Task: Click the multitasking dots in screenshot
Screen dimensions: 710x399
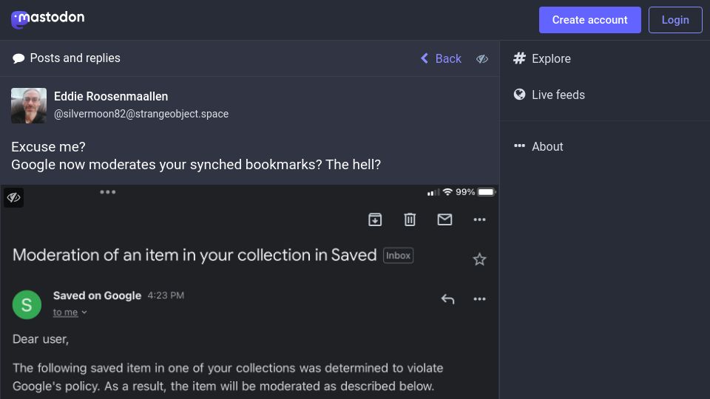Action: pyautogui.click(x=108, y=192)
